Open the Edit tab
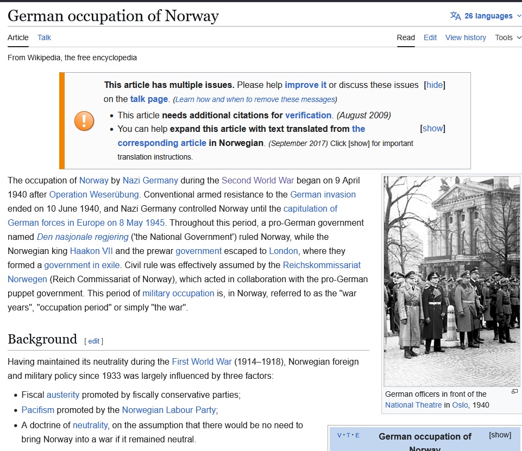 tap(430, 37)
